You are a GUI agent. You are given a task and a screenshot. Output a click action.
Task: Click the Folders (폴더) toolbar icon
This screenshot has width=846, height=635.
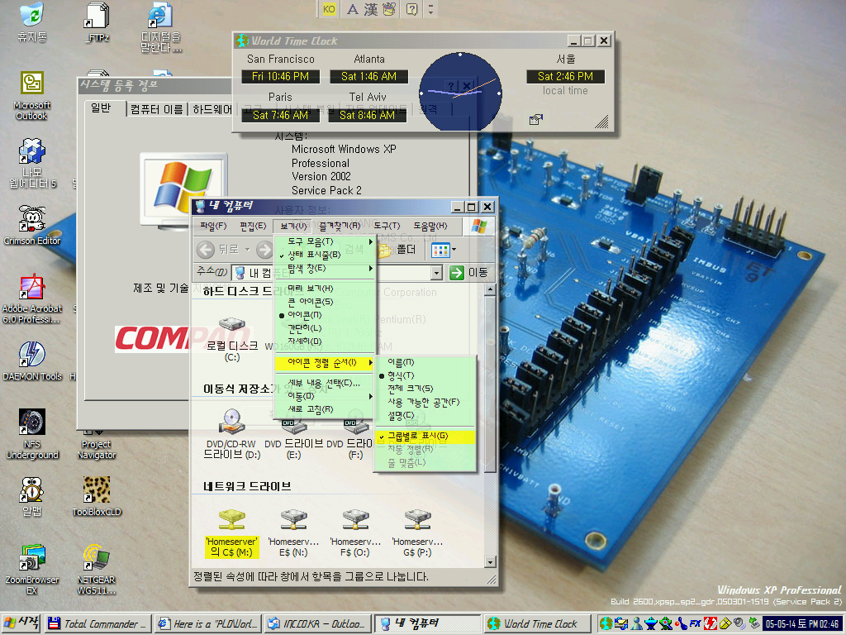point(397,249)
